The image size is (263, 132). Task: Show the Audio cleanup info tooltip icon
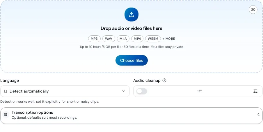164,80
